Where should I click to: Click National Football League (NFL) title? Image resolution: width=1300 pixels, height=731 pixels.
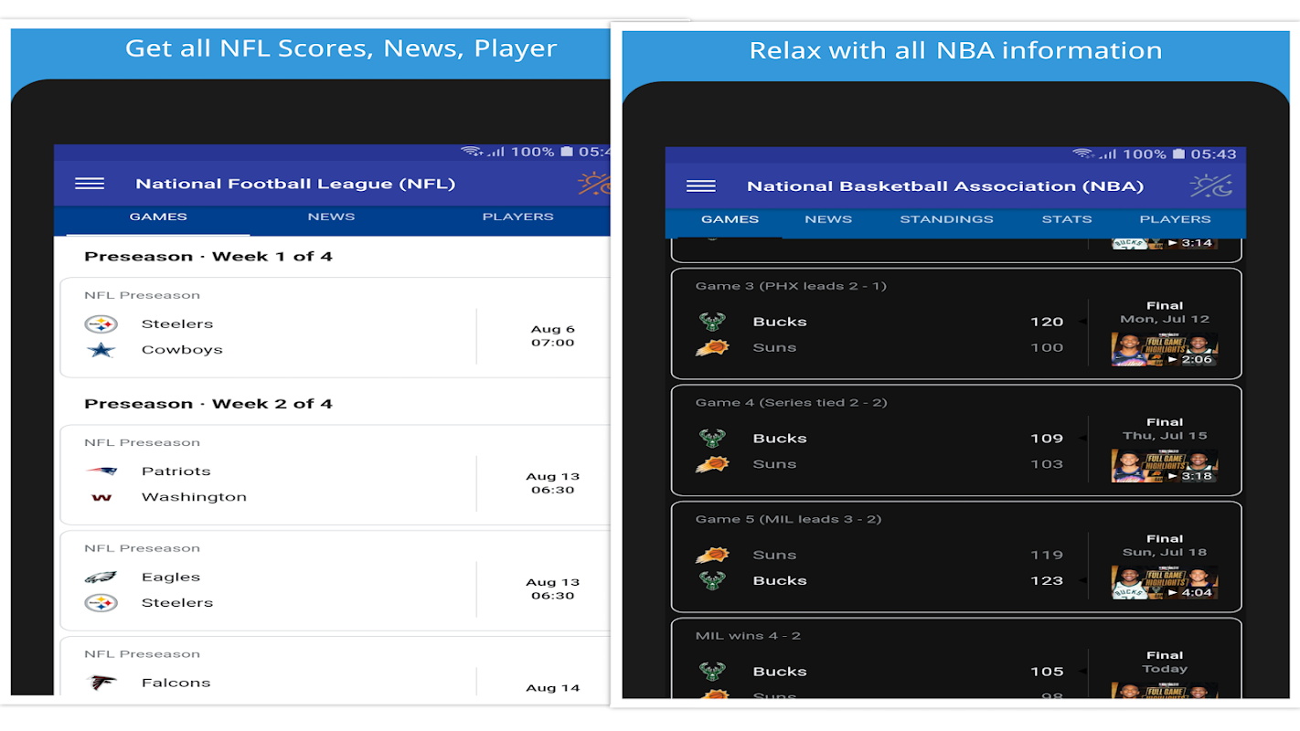(295, 184)
